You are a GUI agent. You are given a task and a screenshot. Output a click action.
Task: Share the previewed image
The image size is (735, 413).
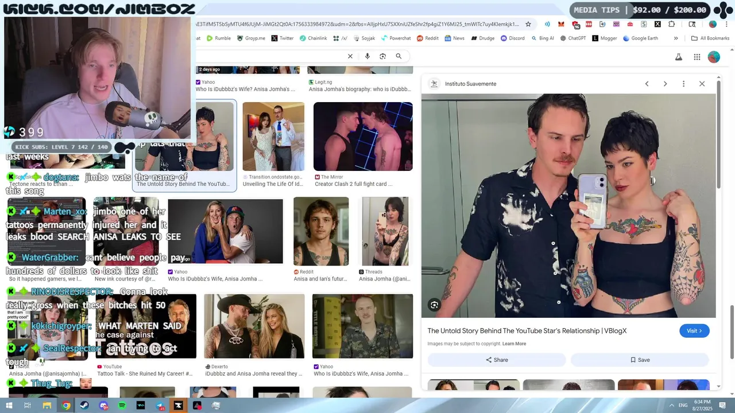(x=497, y=360)
